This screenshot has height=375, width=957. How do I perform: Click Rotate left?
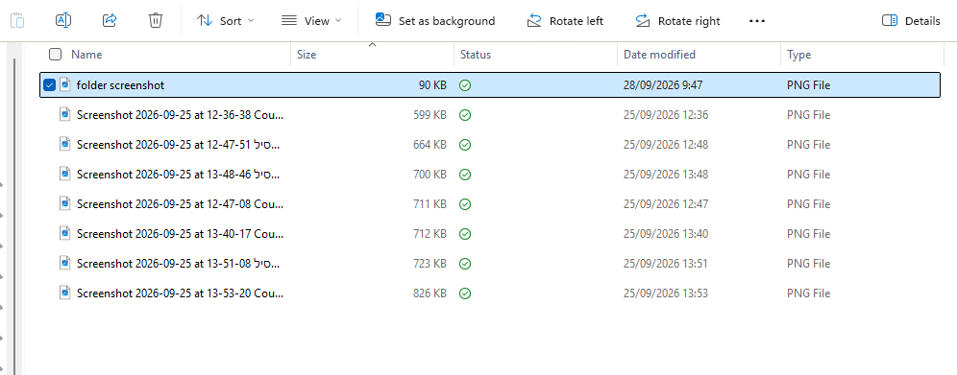coord(565,21)
